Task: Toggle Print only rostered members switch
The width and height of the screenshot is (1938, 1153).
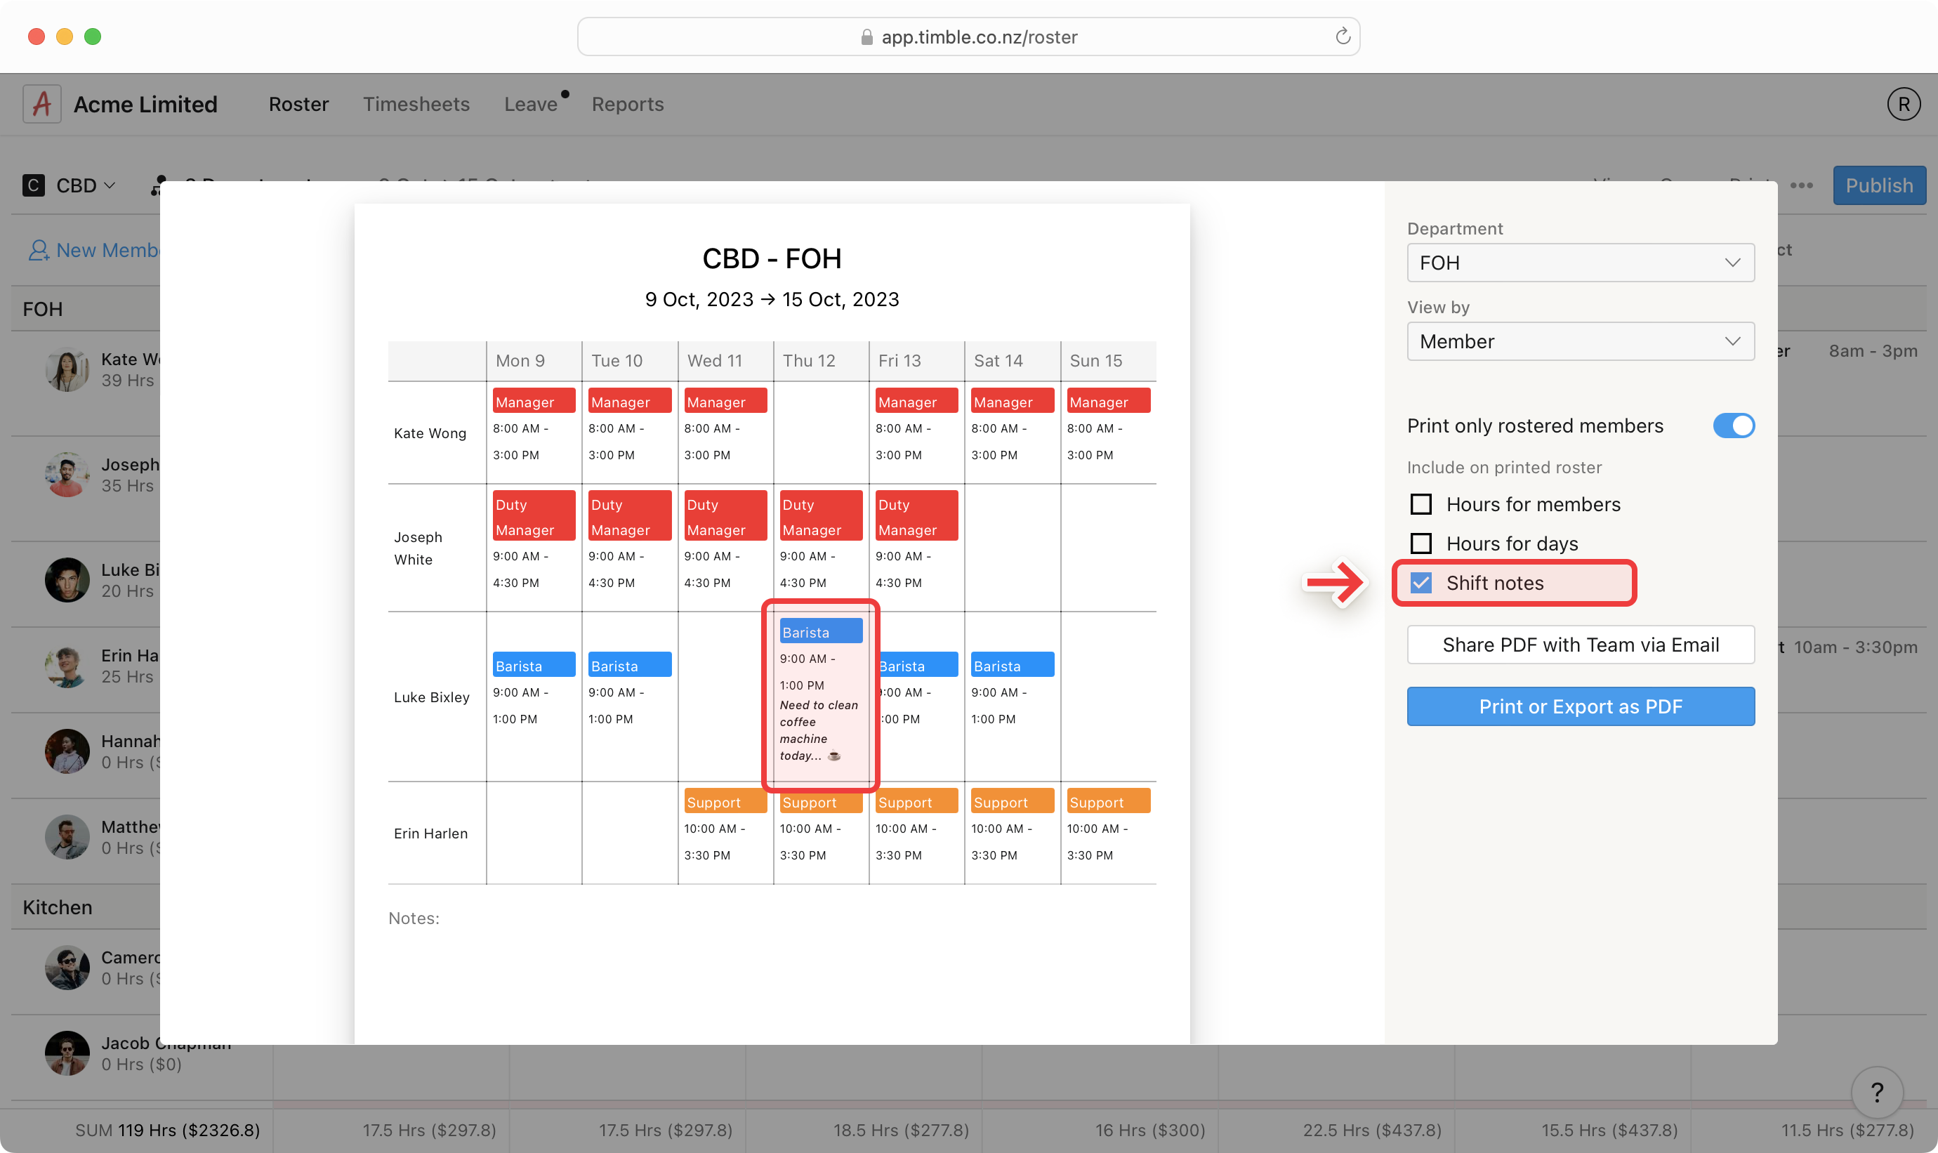Action: [x=1733, y=426]
